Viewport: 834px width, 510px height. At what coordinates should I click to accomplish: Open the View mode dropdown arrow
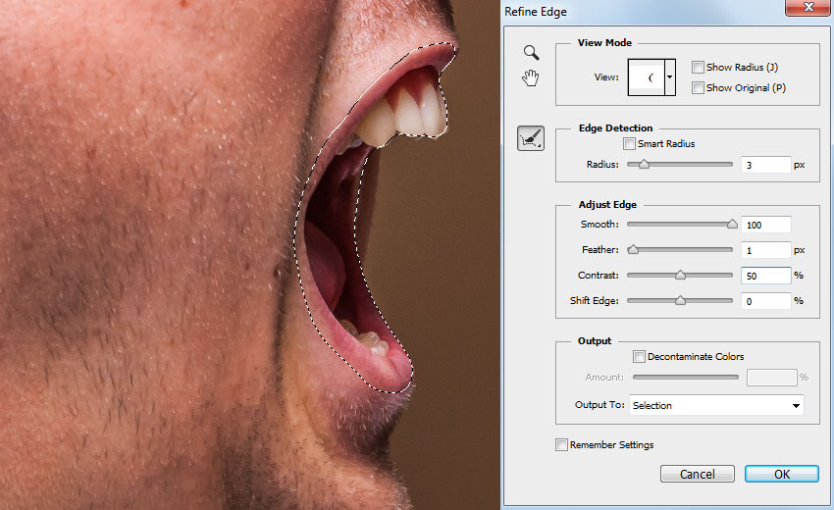pyautogui.click(x=670, y=77)
